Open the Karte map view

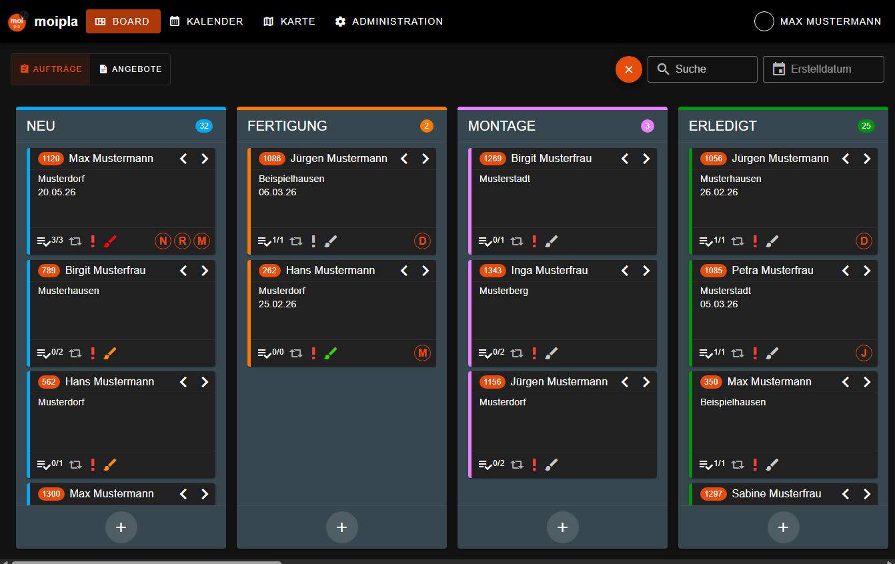(289, 21)
